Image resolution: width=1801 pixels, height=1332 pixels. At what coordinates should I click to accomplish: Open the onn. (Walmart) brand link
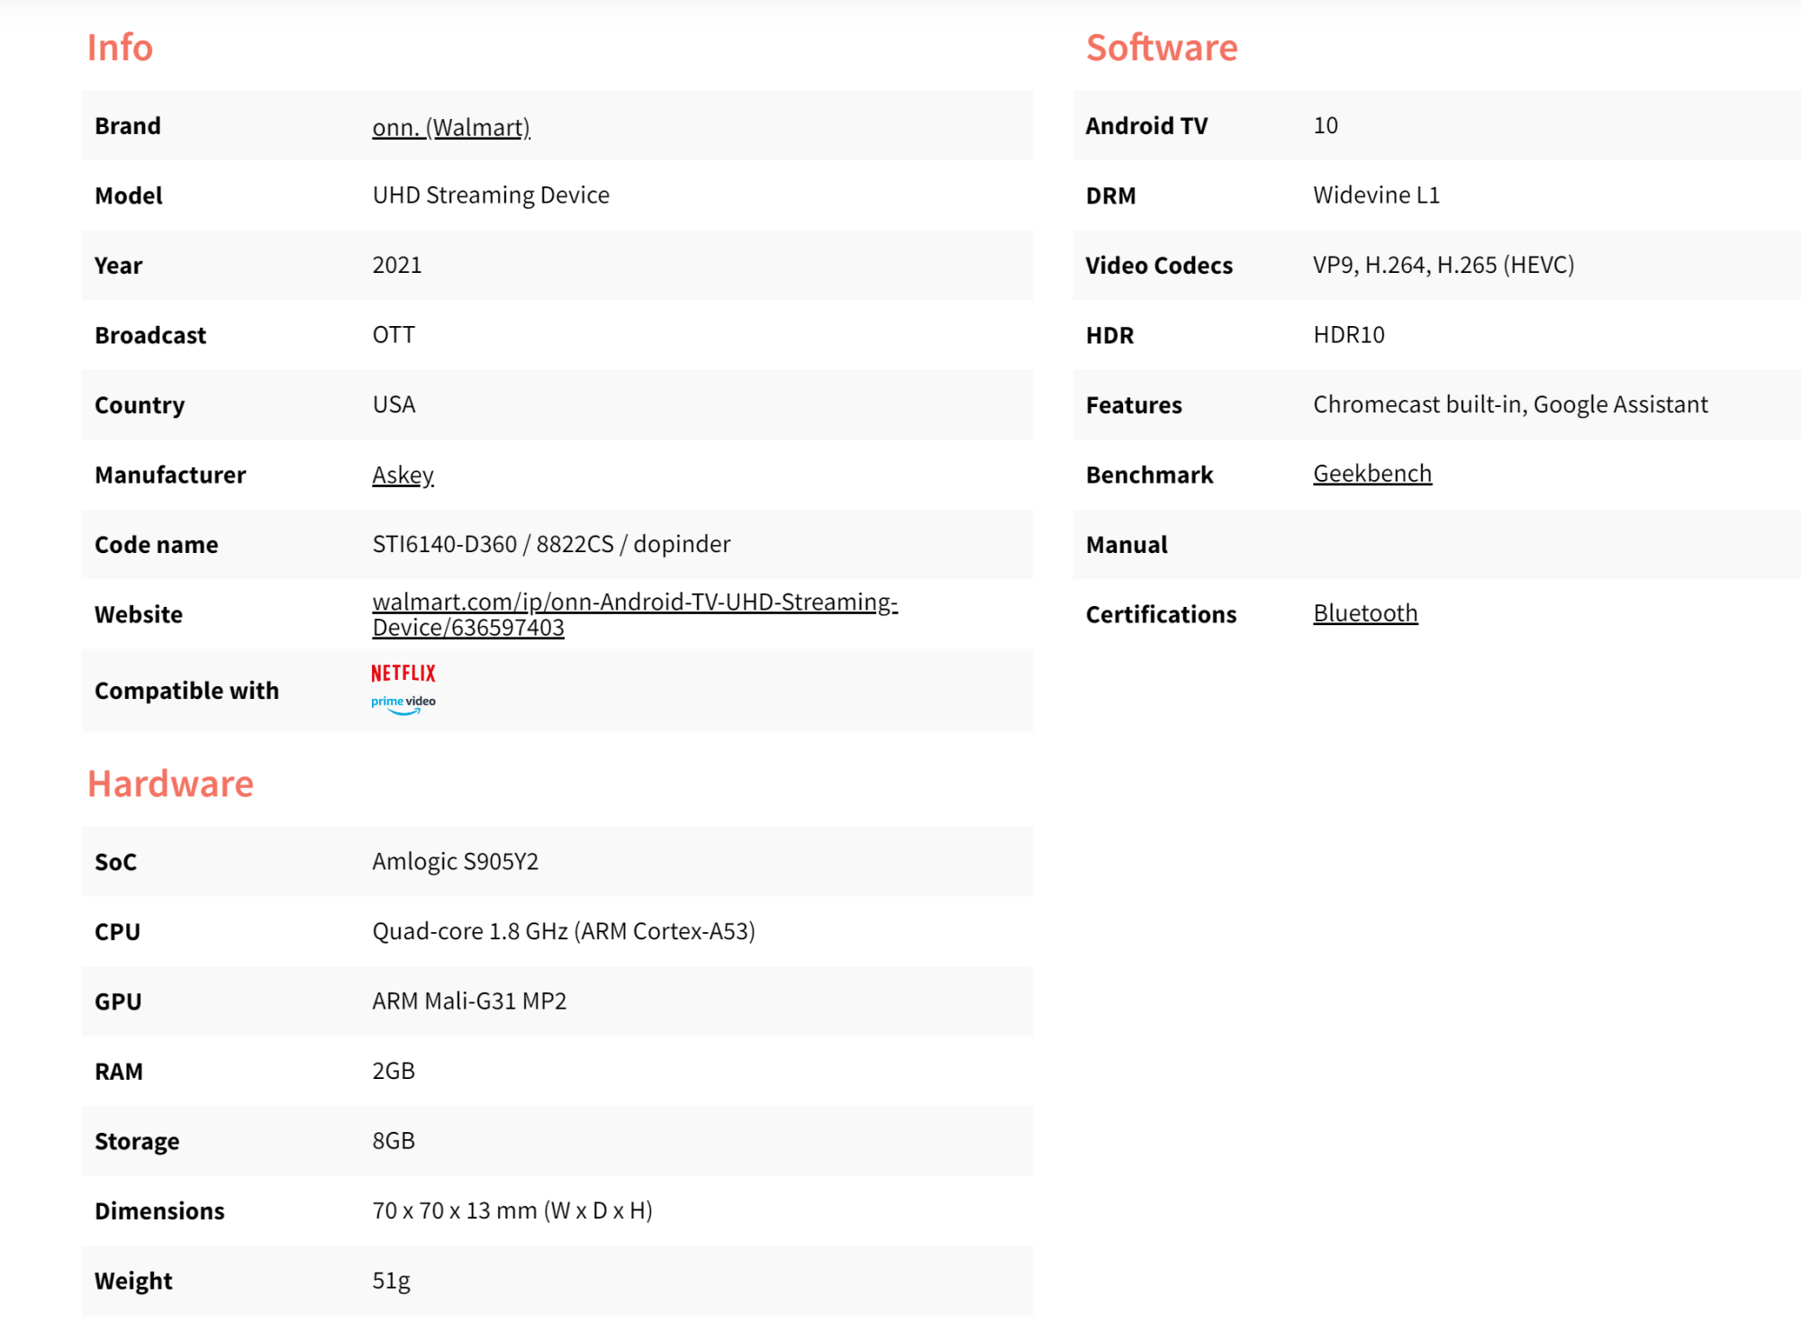click(451, 127)
